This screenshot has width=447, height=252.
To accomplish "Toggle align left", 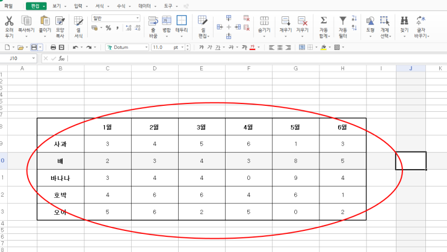I will 271,48.
